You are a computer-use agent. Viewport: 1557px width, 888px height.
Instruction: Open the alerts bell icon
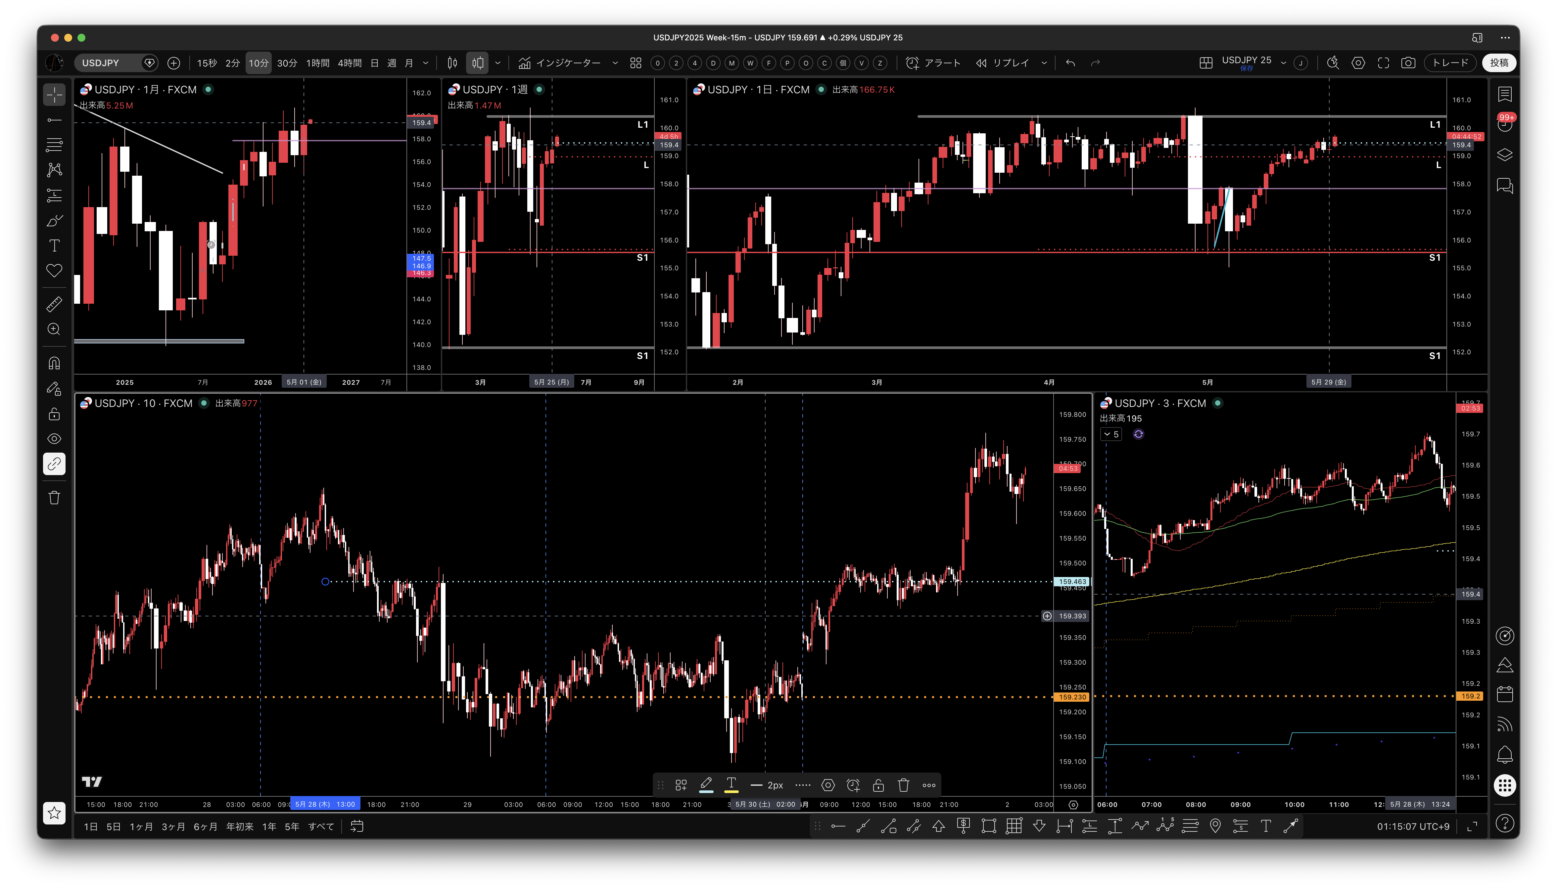pos(1504,755)
